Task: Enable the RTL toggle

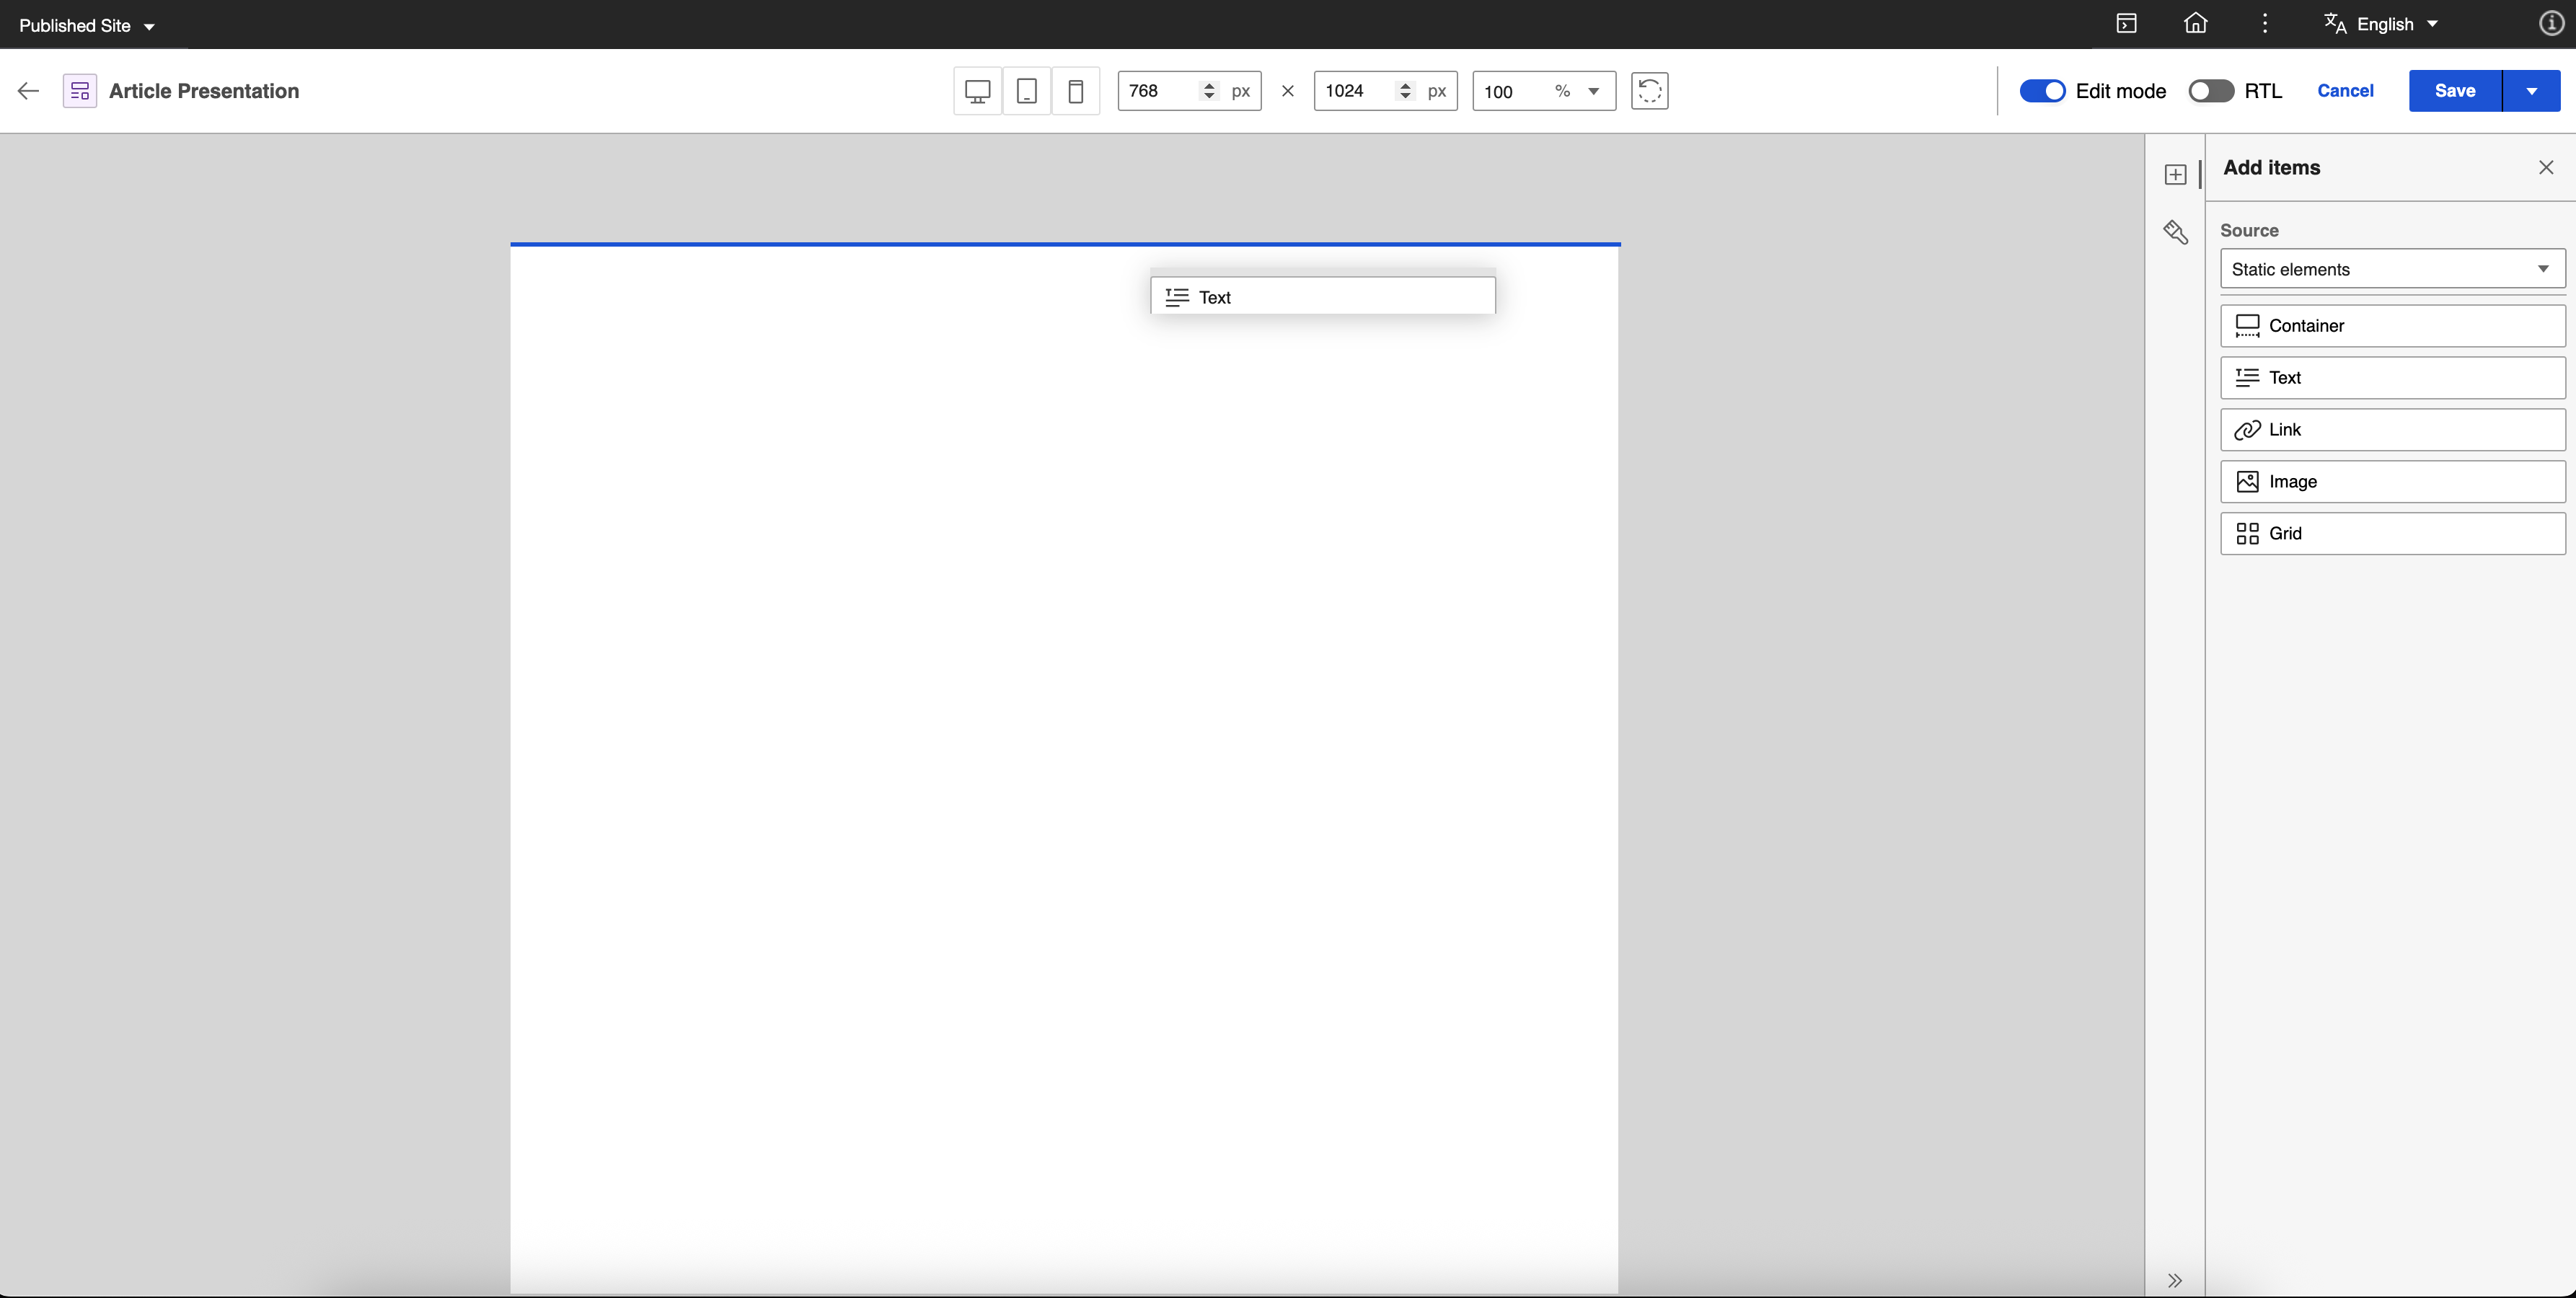Action: 2210,91
